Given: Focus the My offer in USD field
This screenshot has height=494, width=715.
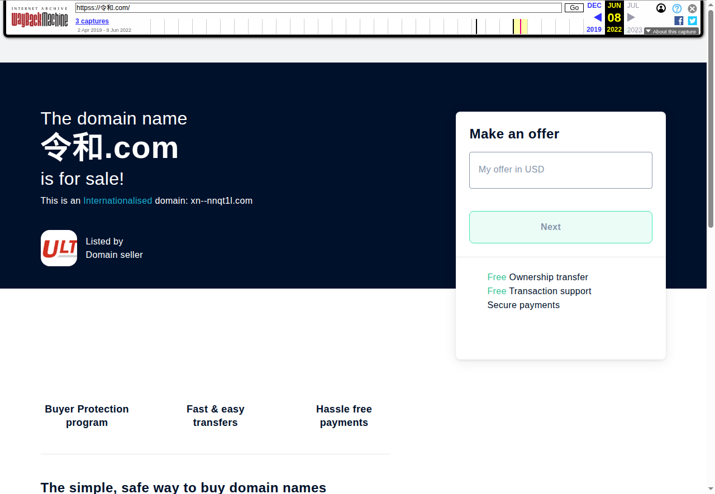Looking at the screenshot, I should pyautogui.click(x=560, y=170).
